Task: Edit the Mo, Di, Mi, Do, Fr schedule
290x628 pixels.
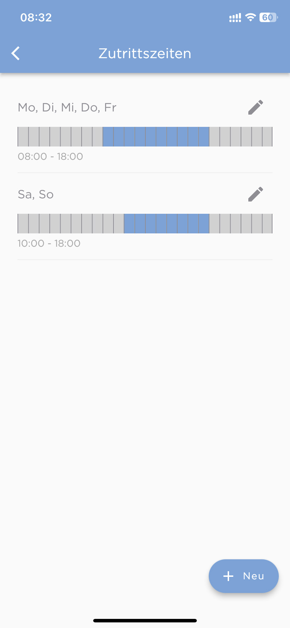Action: pos(256,107)
